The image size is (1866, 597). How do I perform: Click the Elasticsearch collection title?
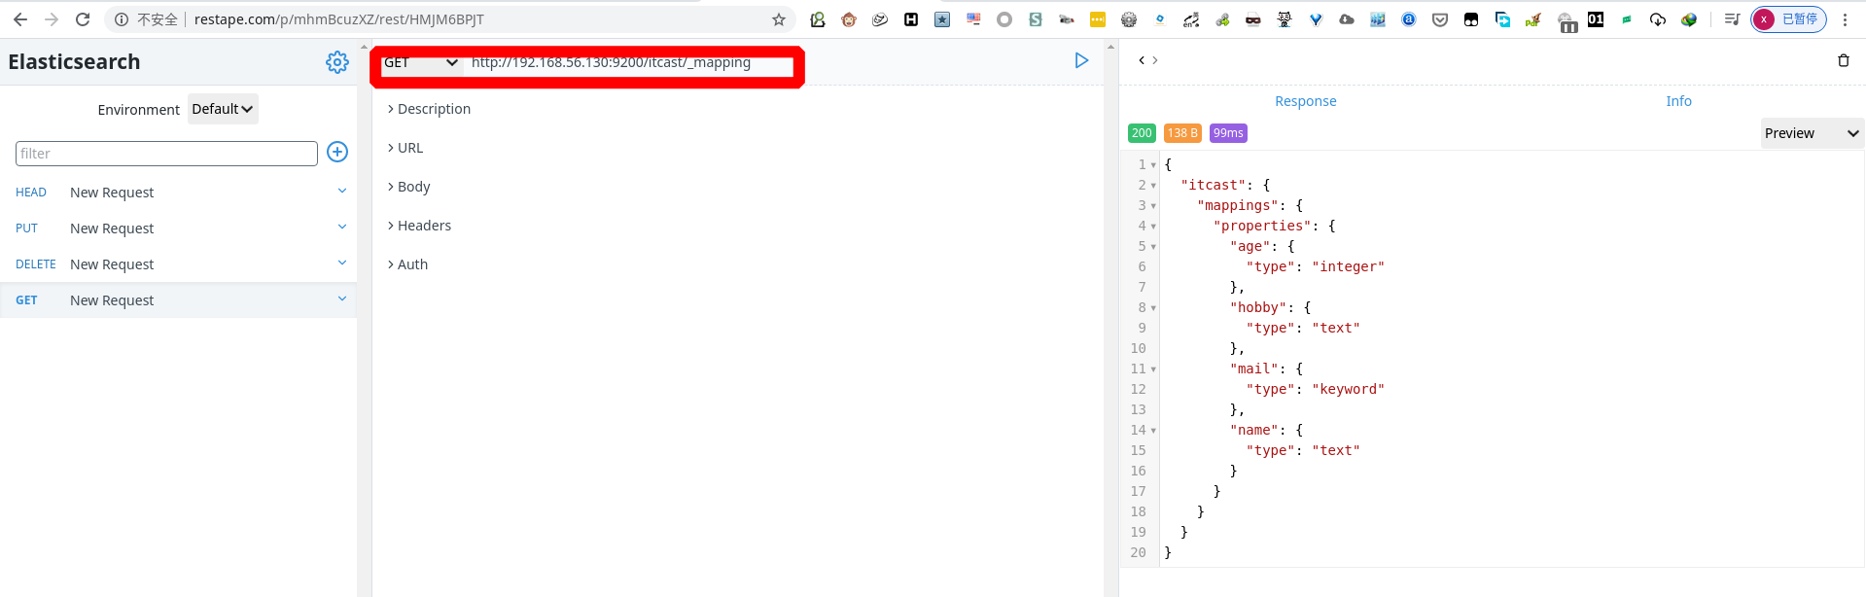pos(74,62)
